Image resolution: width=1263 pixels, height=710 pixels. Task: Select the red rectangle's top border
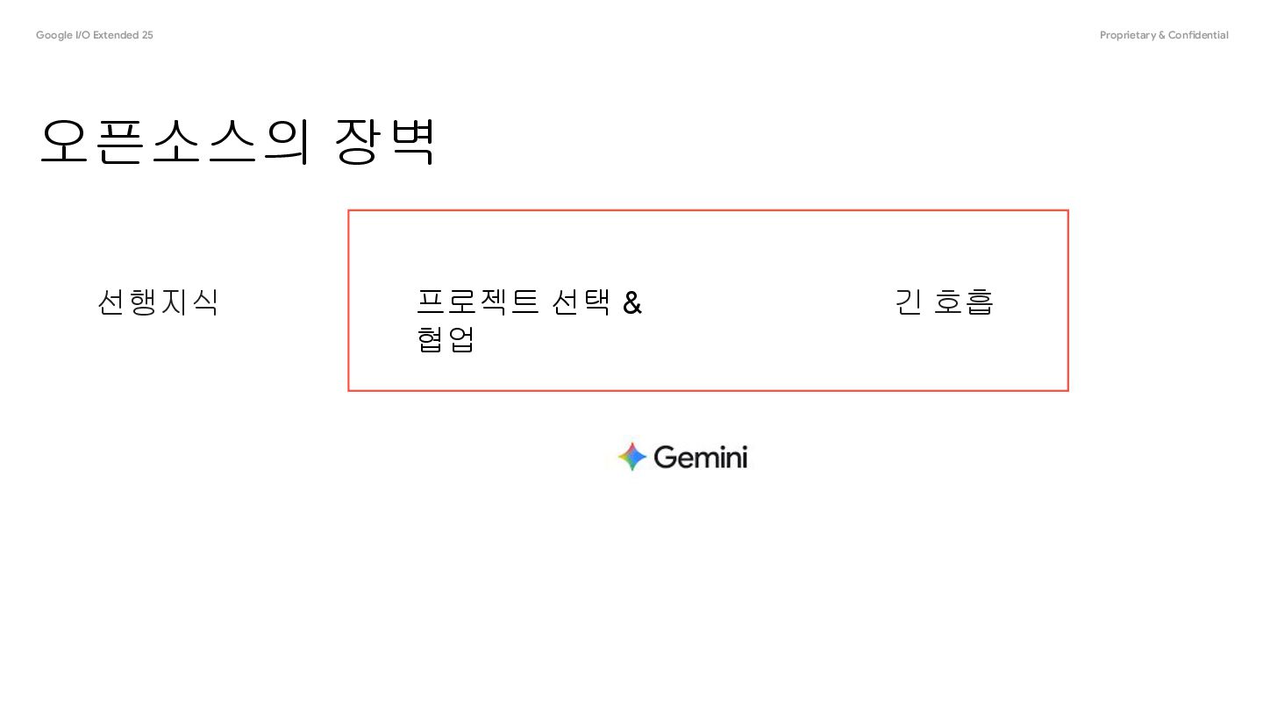pyautogui.click(x=708, y=210)
